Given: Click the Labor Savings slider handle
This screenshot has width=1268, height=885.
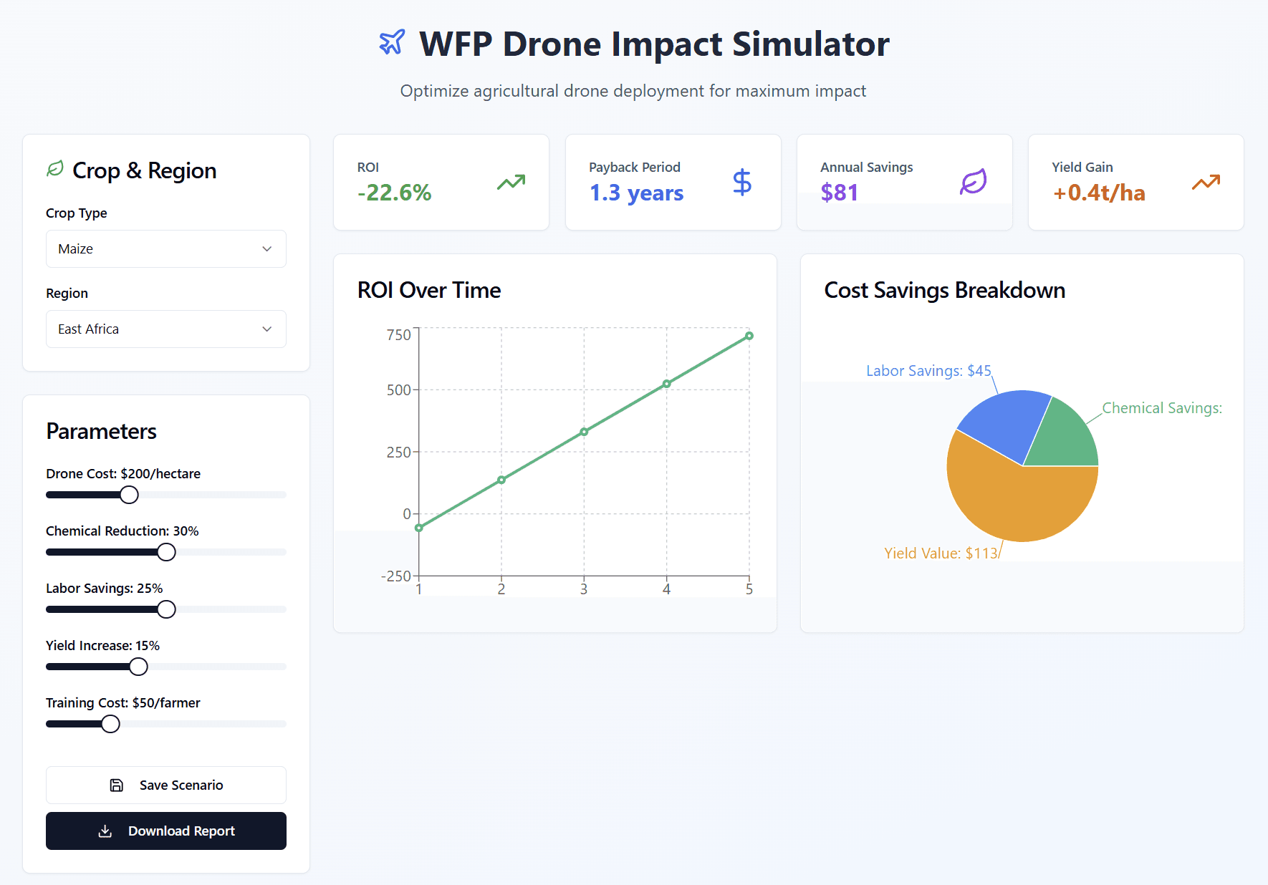Looking at the screenshot, I should coord(166,609).
